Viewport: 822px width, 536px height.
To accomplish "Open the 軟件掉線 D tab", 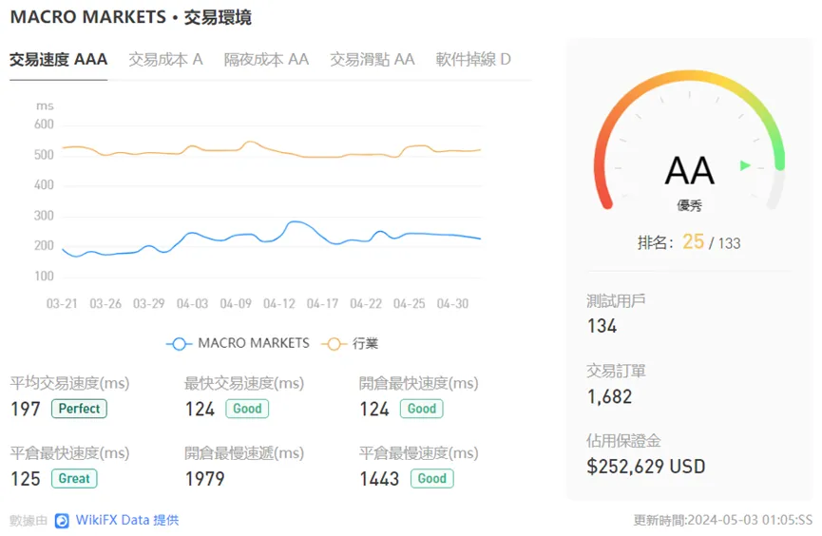I will click(x=473, y=59).
